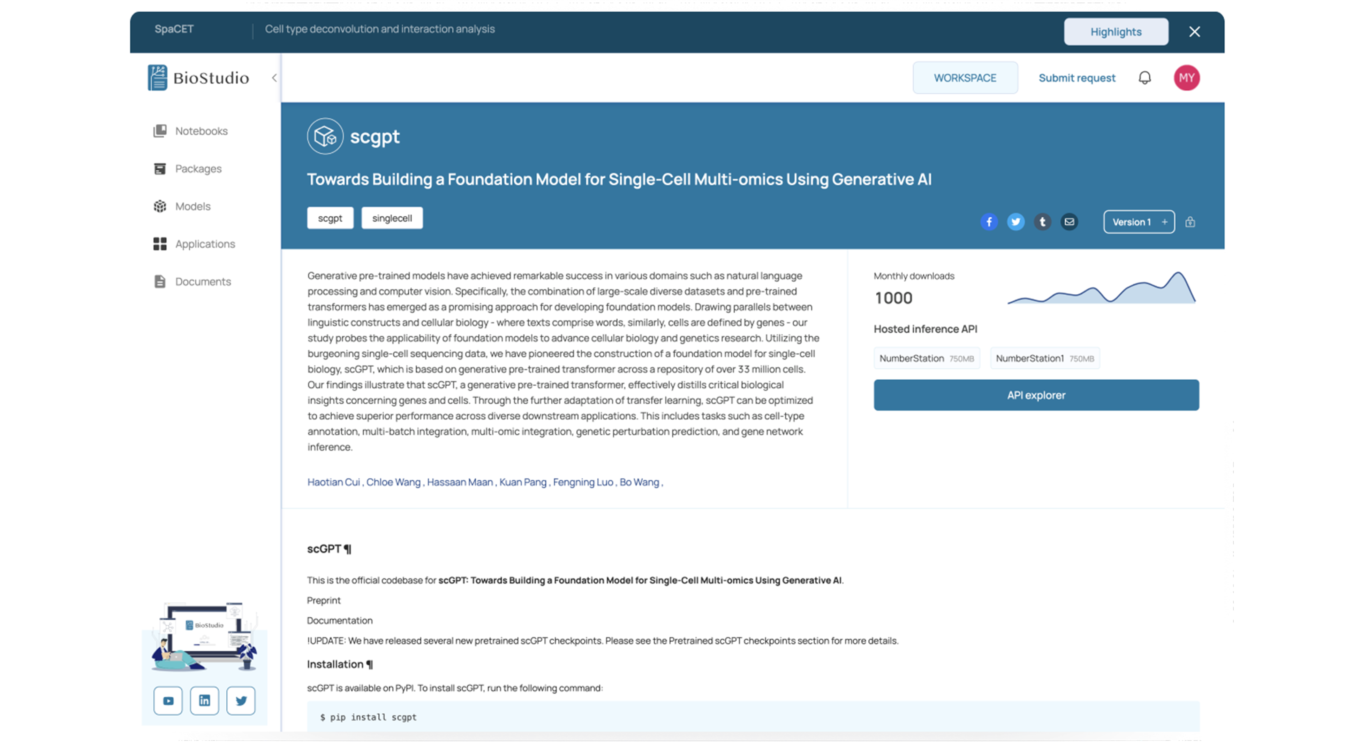Viewport: 1360px width, 742px height.
Task: Open author Kuan Pang
Action: pos(523,482)
